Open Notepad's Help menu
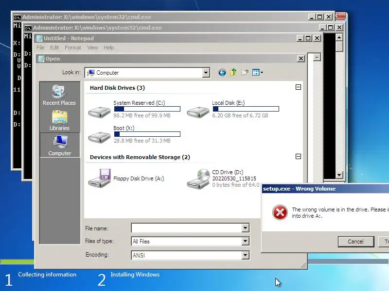The image size is (389, 291). pyautogui.click(x=108, y=48)
